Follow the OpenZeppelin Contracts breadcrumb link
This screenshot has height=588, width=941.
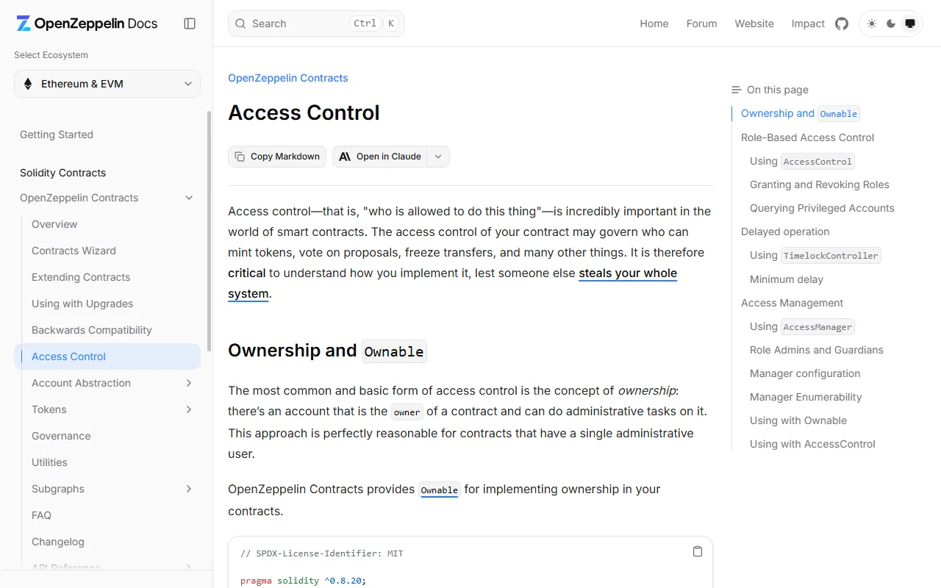(x=288, y=78)
